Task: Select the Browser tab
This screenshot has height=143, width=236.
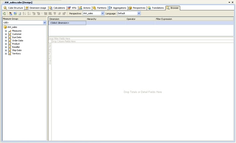Action: coord(173,8)
